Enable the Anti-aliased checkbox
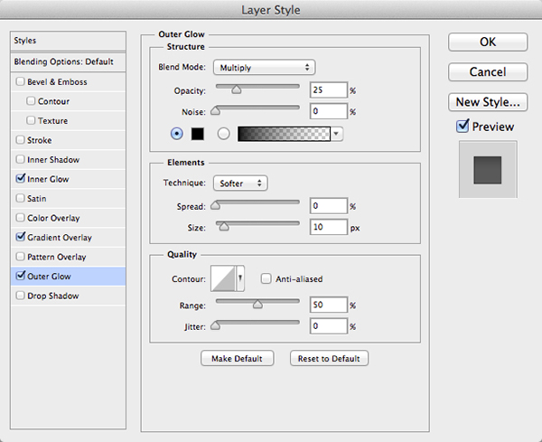The width and height of the screenshot is (542, 442). coord(266,279)
